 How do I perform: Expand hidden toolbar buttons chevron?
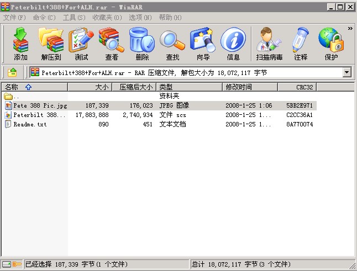[x=350, y=29]
